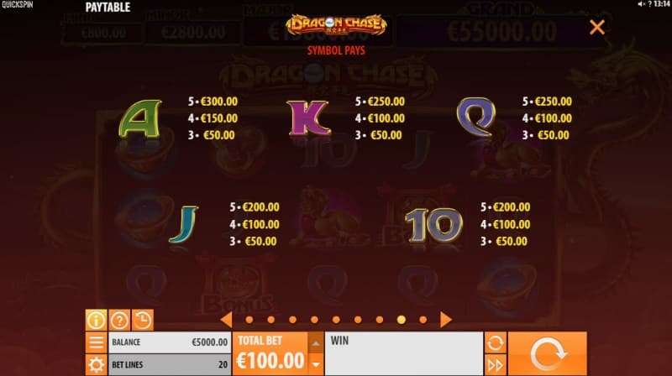The width and height of the screenshot is (672, 376).
Task: Click the Total Bet €100.00 field
Action: pos(270,353)
